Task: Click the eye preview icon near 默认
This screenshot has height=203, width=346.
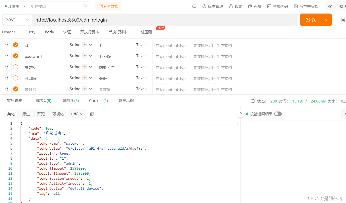Action: pyautogui.click(x=330, y=6)
